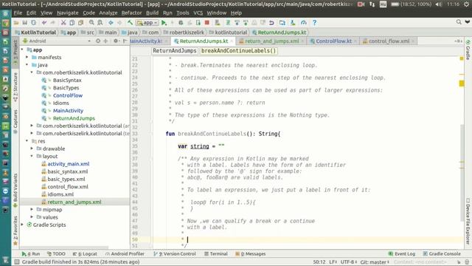Select idioms.xml in layout folder

point(60,194)
